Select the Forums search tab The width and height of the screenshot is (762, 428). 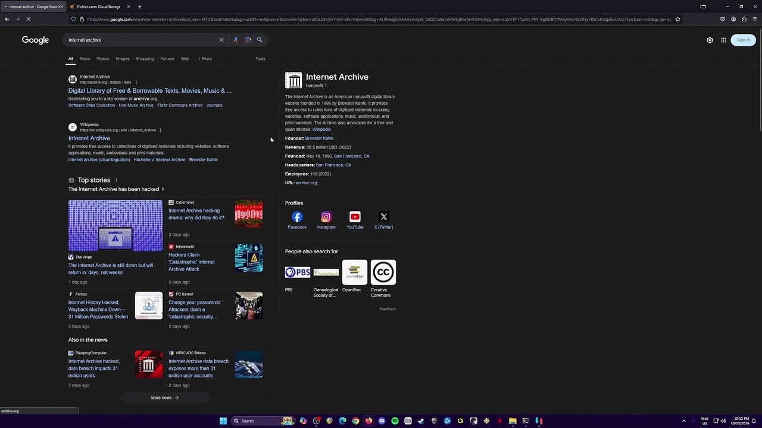[167, 58]
